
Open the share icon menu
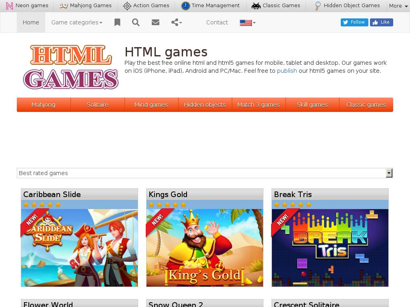pos(176,22)
